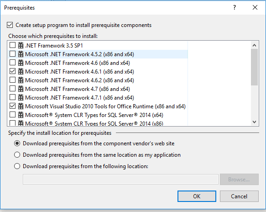266x212 pixels.
Task: Click the help question mark in title bar
Action: click(x=235, y=7)
